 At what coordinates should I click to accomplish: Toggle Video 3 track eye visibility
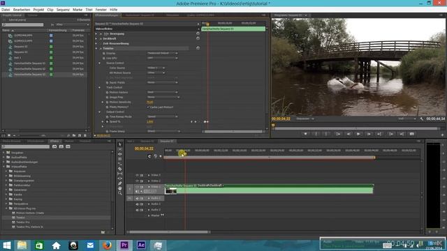click(x=137, y=175)
